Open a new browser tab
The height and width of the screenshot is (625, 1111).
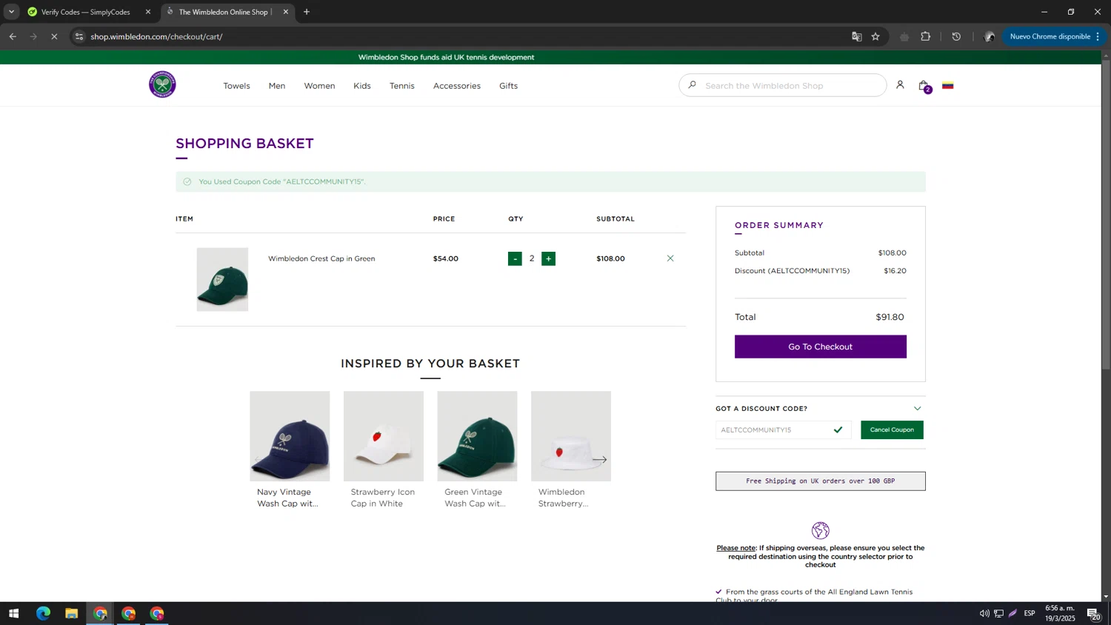coord(307,12)
